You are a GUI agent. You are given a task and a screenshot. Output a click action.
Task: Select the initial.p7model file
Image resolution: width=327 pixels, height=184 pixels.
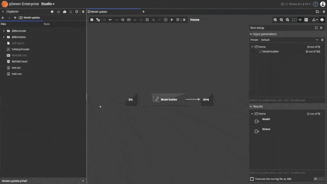[x=43, y=49]
